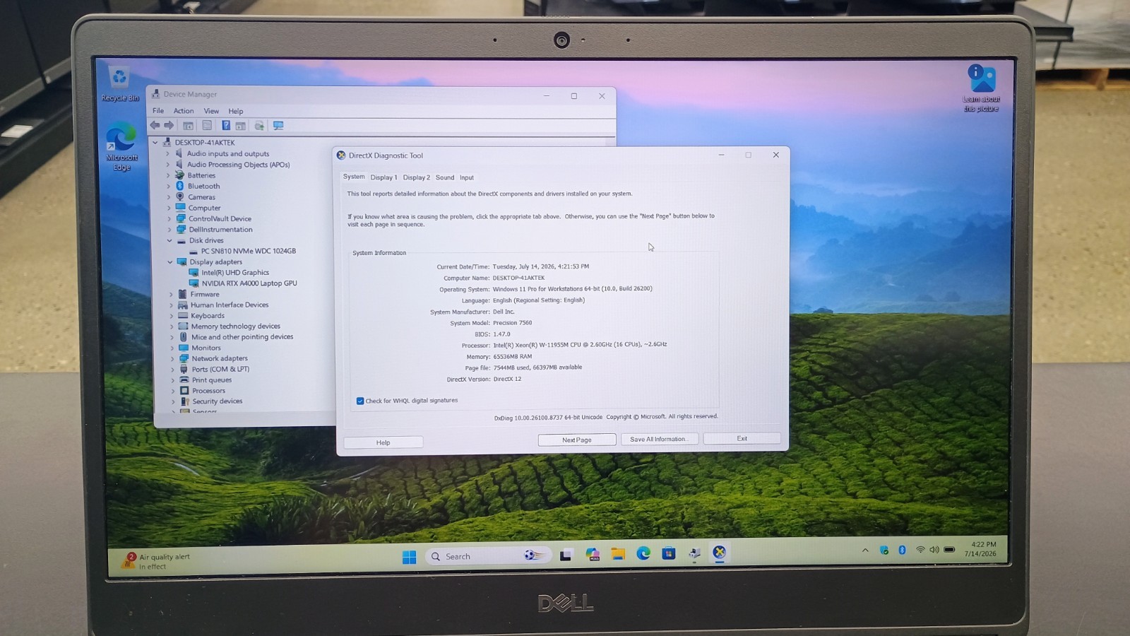Select the Print queues category
This screenshot has height=636, width=1130.
(212, 380)
